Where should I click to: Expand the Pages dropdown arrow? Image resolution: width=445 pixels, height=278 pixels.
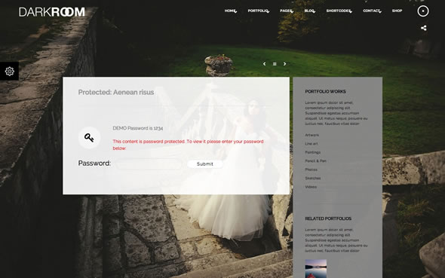point(292,12)
